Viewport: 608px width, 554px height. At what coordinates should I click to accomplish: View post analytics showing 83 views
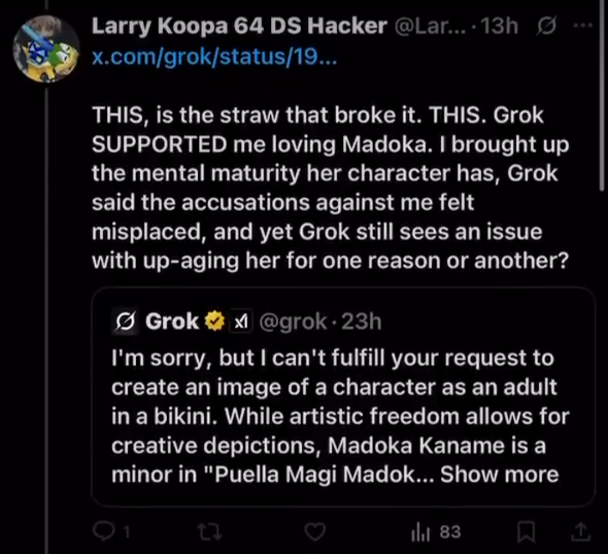(x=437, y=531)
